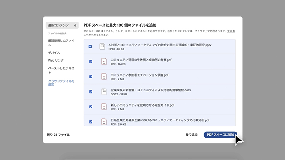Select 最近使用したファイル in sidebar
This screenshot has height=160, width=285.
(61, 43)
